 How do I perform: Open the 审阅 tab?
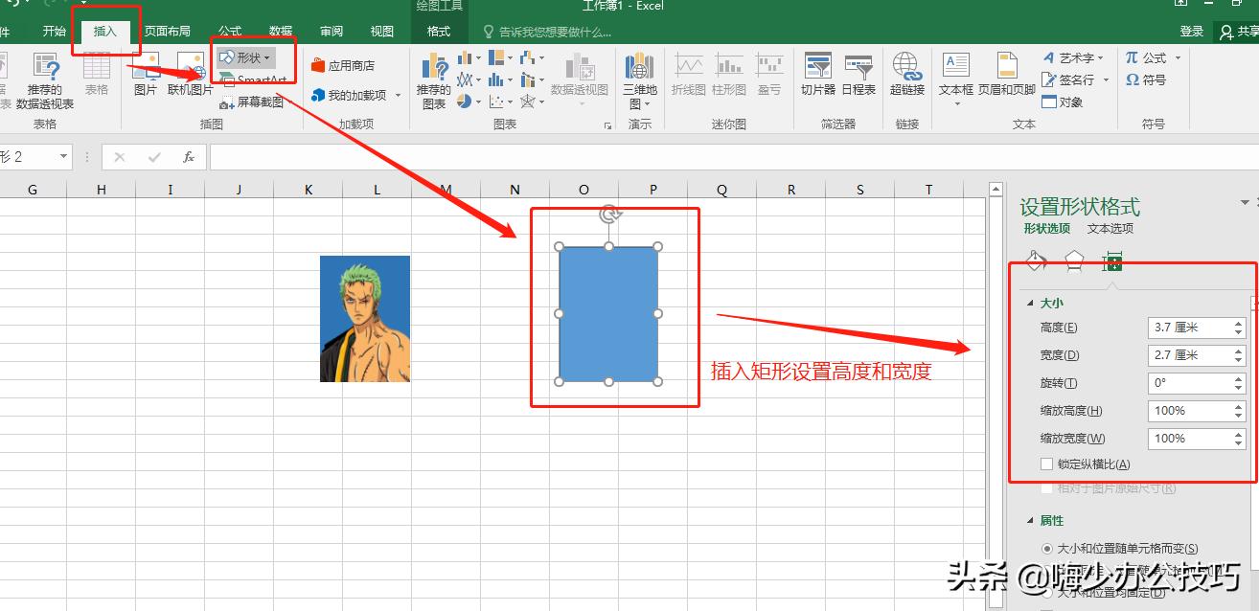tap(332, 32)
